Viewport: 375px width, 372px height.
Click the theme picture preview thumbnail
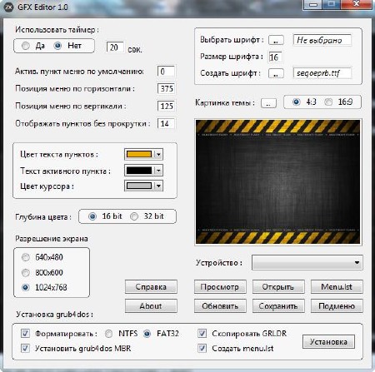click(x=278, y=182)
